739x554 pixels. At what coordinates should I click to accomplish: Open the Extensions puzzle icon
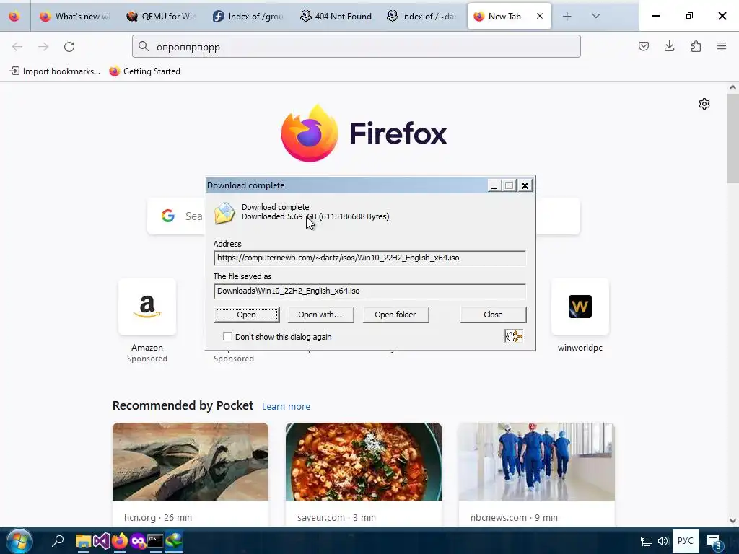(696, 46)
